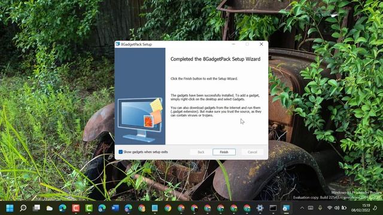Open the green Camtasia taskbar icon
383x215 pixels.
pos(89,208)
